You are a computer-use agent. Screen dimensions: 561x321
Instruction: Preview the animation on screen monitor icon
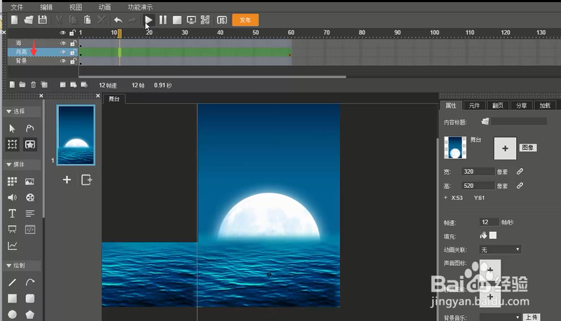[191, 20]
